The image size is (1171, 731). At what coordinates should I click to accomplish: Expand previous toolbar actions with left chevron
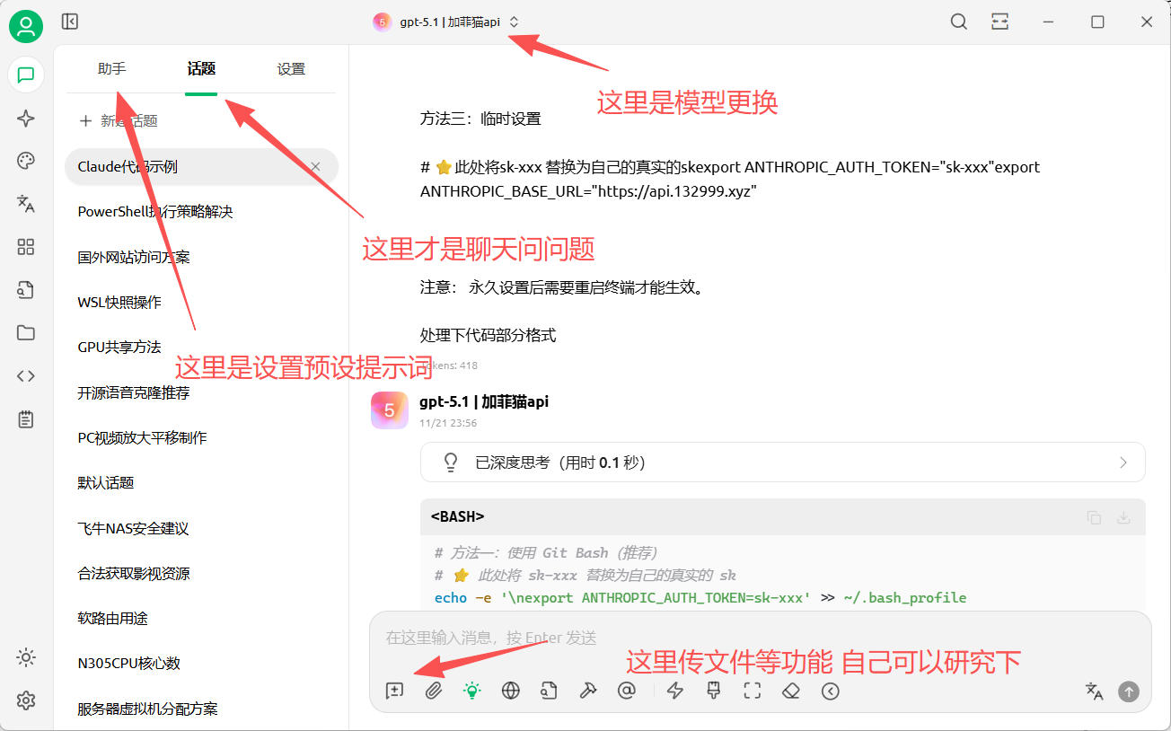(831, 691)
